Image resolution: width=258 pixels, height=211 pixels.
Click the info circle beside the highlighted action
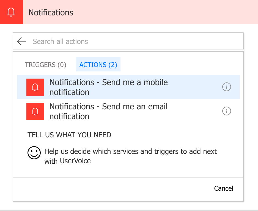coord(226,87)
